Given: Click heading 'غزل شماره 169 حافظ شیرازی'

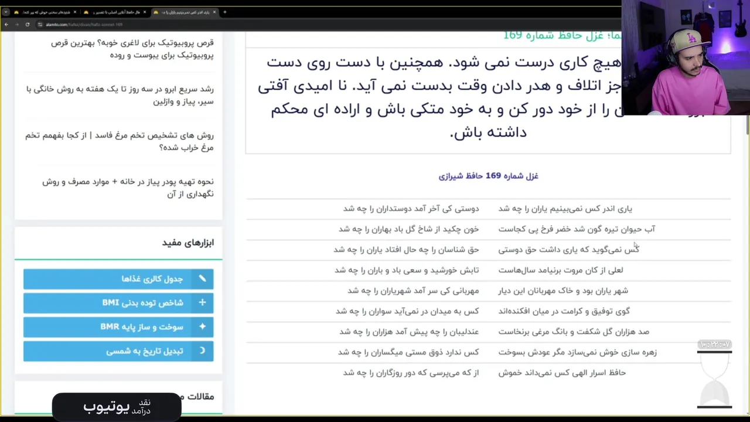Looking at the screenshot, I should [x=488, y=176].
